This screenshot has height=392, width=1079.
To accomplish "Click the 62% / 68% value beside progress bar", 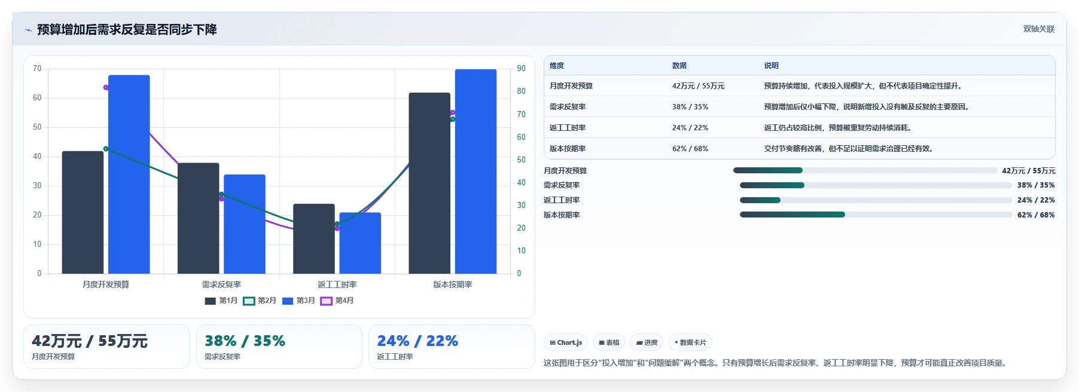I will [1036, 215].
